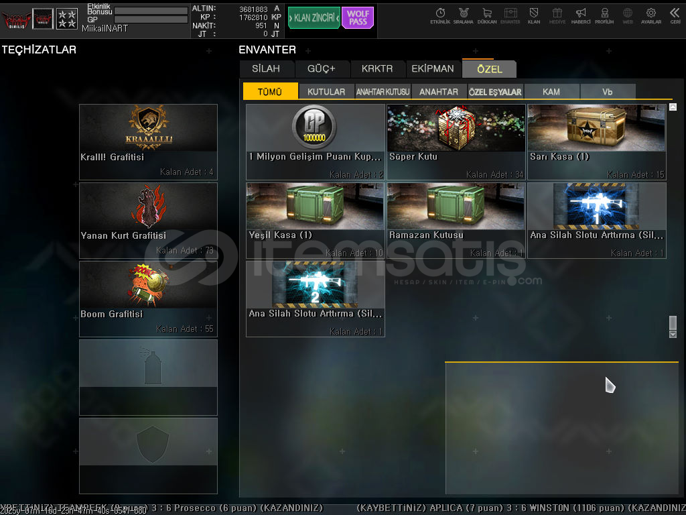Click the inventory scrollbar thumb
The width and height of the screenshot is (686, 515).
pos(673,323)
